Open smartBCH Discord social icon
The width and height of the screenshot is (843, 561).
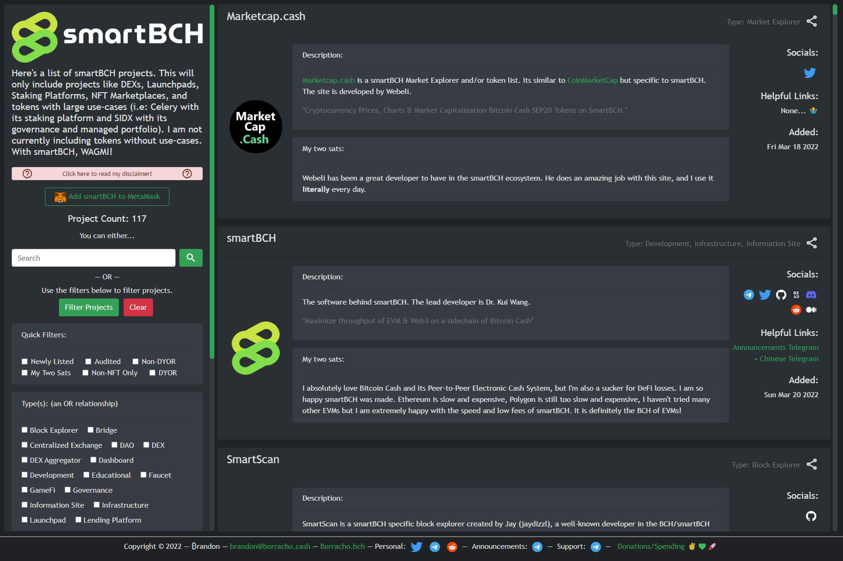(811, 295)
